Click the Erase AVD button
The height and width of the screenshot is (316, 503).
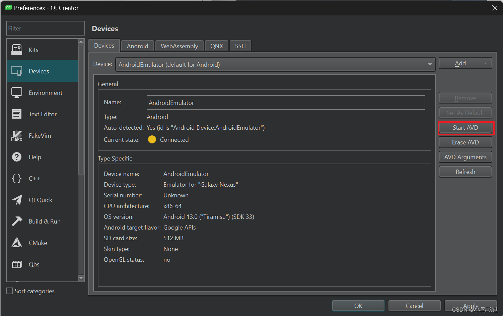pyautogui.click(x=465, y=142)
